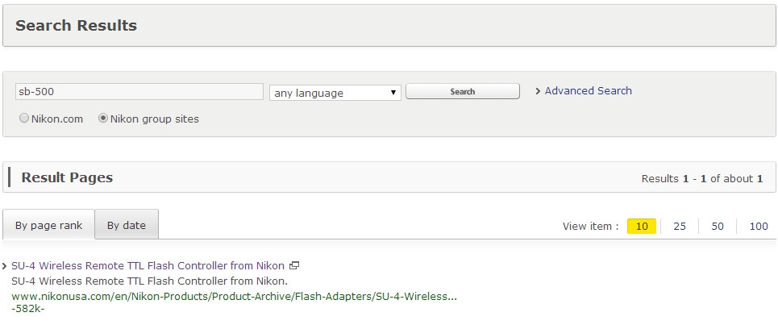
Task: Click the chevron bullet before the SU-4 result
Action: pos(5,265)
